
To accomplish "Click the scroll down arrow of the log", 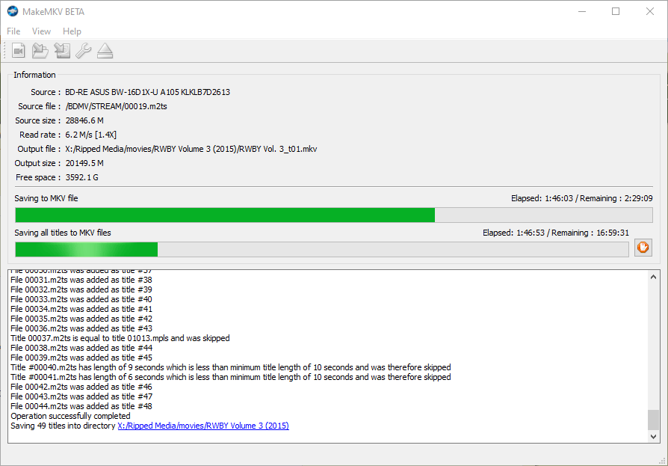I will click(652, 436).
